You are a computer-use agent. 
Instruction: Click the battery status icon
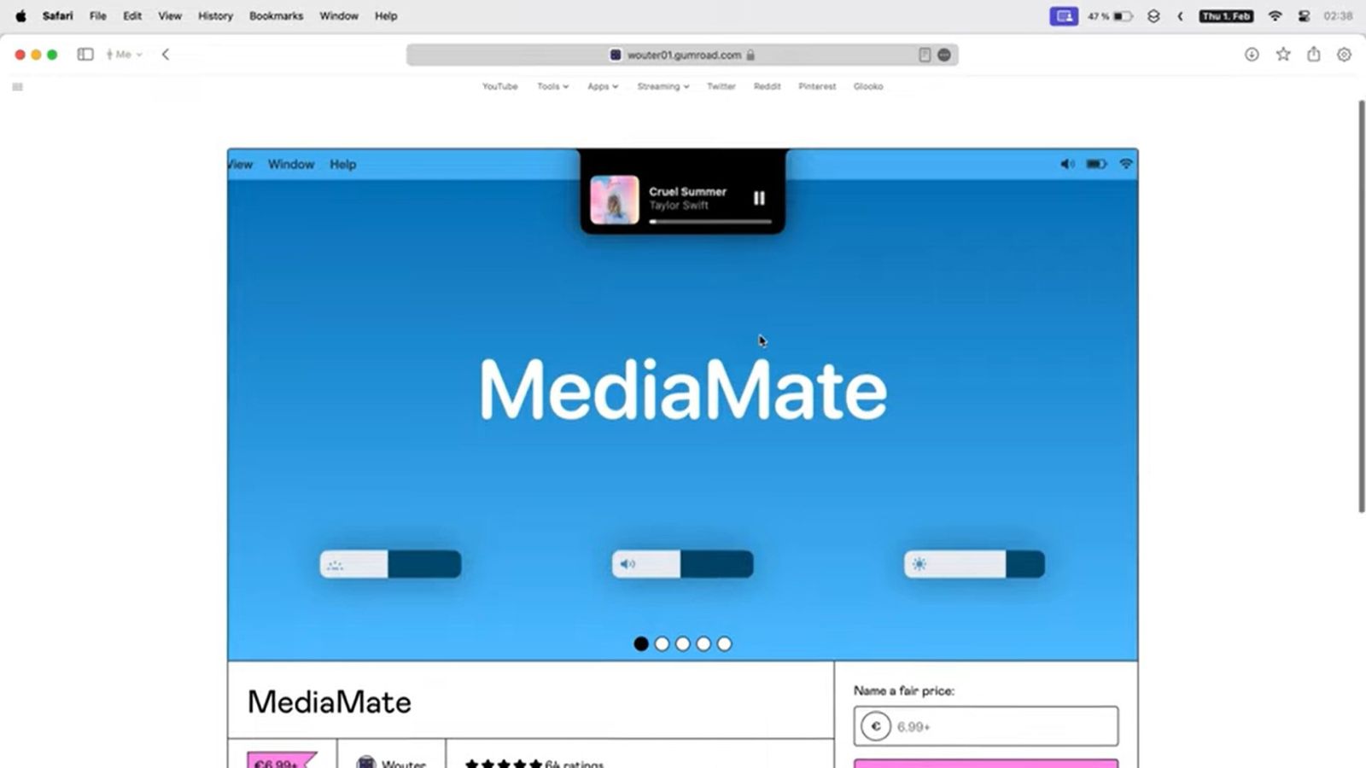[x=1123, y=16]
